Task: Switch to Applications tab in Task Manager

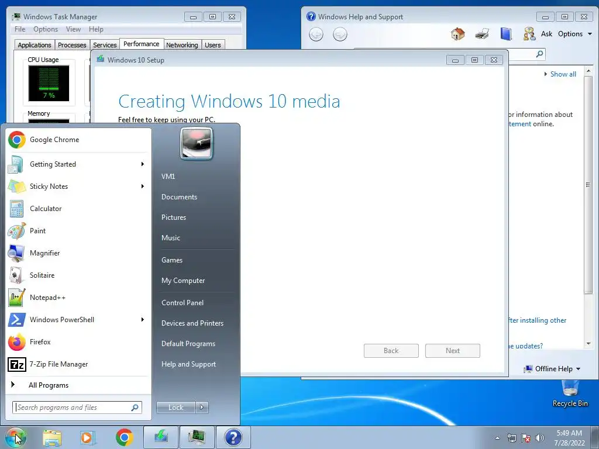Action: 35,45
